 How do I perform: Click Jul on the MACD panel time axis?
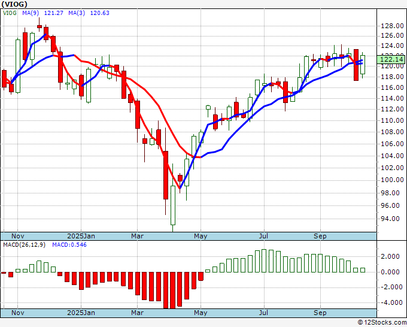264,313
